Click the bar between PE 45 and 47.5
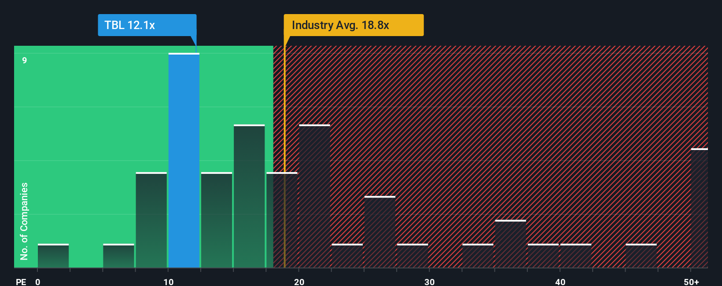 (641, 256)
